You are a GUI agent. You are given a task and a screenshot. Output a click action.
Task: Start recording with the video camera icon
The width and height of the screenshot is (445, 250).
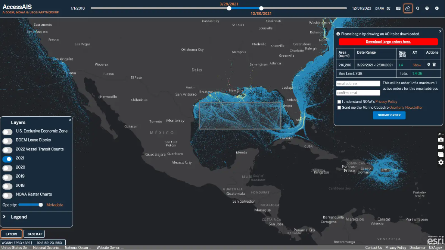pos(441,147)
